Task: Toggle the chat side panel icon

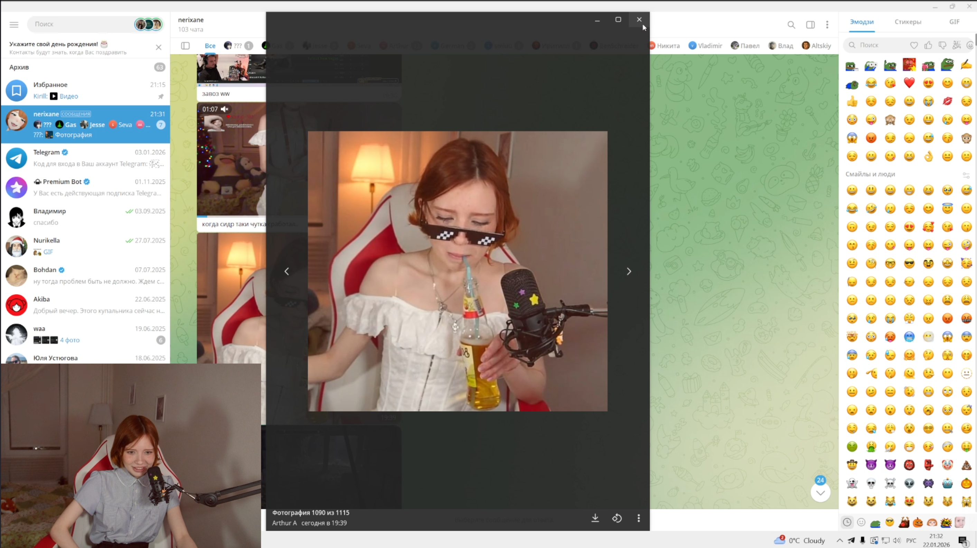Action: point(810,25)
